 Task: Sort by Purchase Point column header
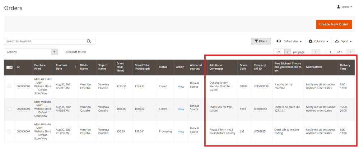tap(43, 67)
